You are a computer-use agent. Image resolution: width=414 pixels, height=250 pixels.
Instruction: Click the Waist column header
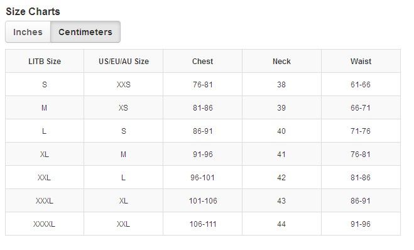pos(361,62)
